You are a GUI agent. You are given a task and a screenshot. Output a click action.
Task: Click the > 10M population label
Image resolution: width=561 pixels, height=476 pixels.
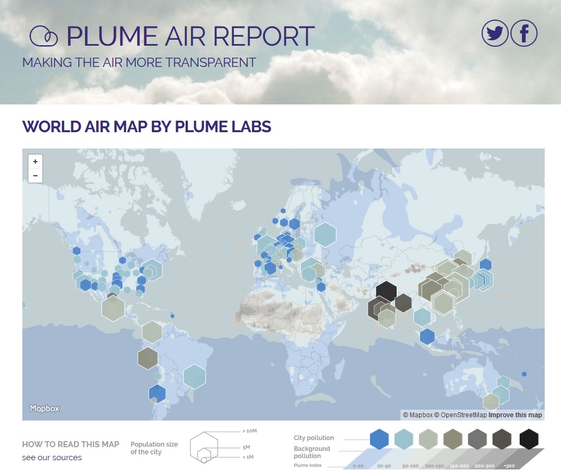(250, 431)
